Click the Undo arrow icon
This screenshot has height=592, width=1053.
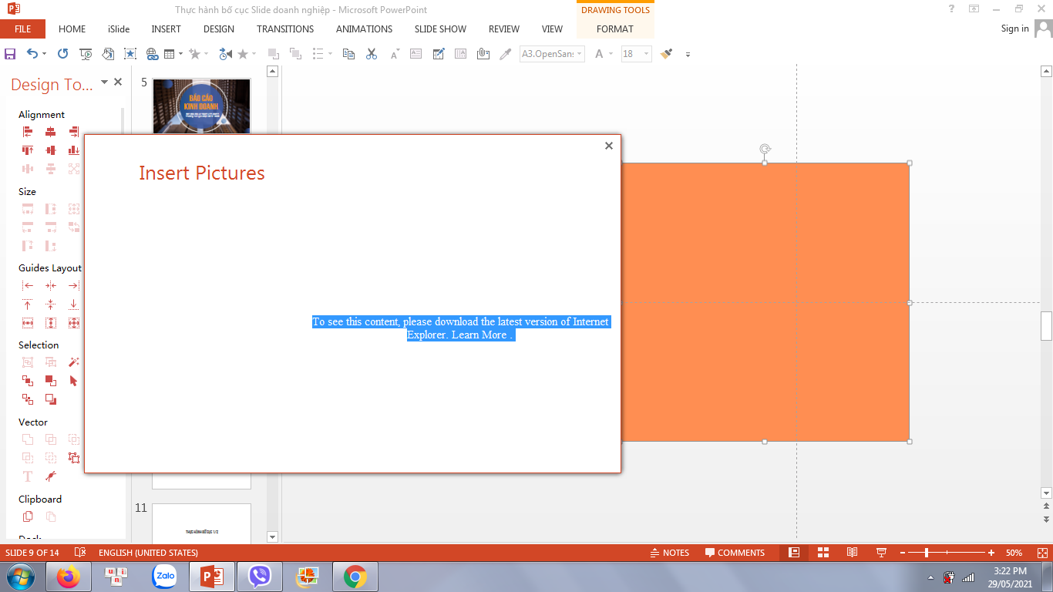click(x=32, y=54)
